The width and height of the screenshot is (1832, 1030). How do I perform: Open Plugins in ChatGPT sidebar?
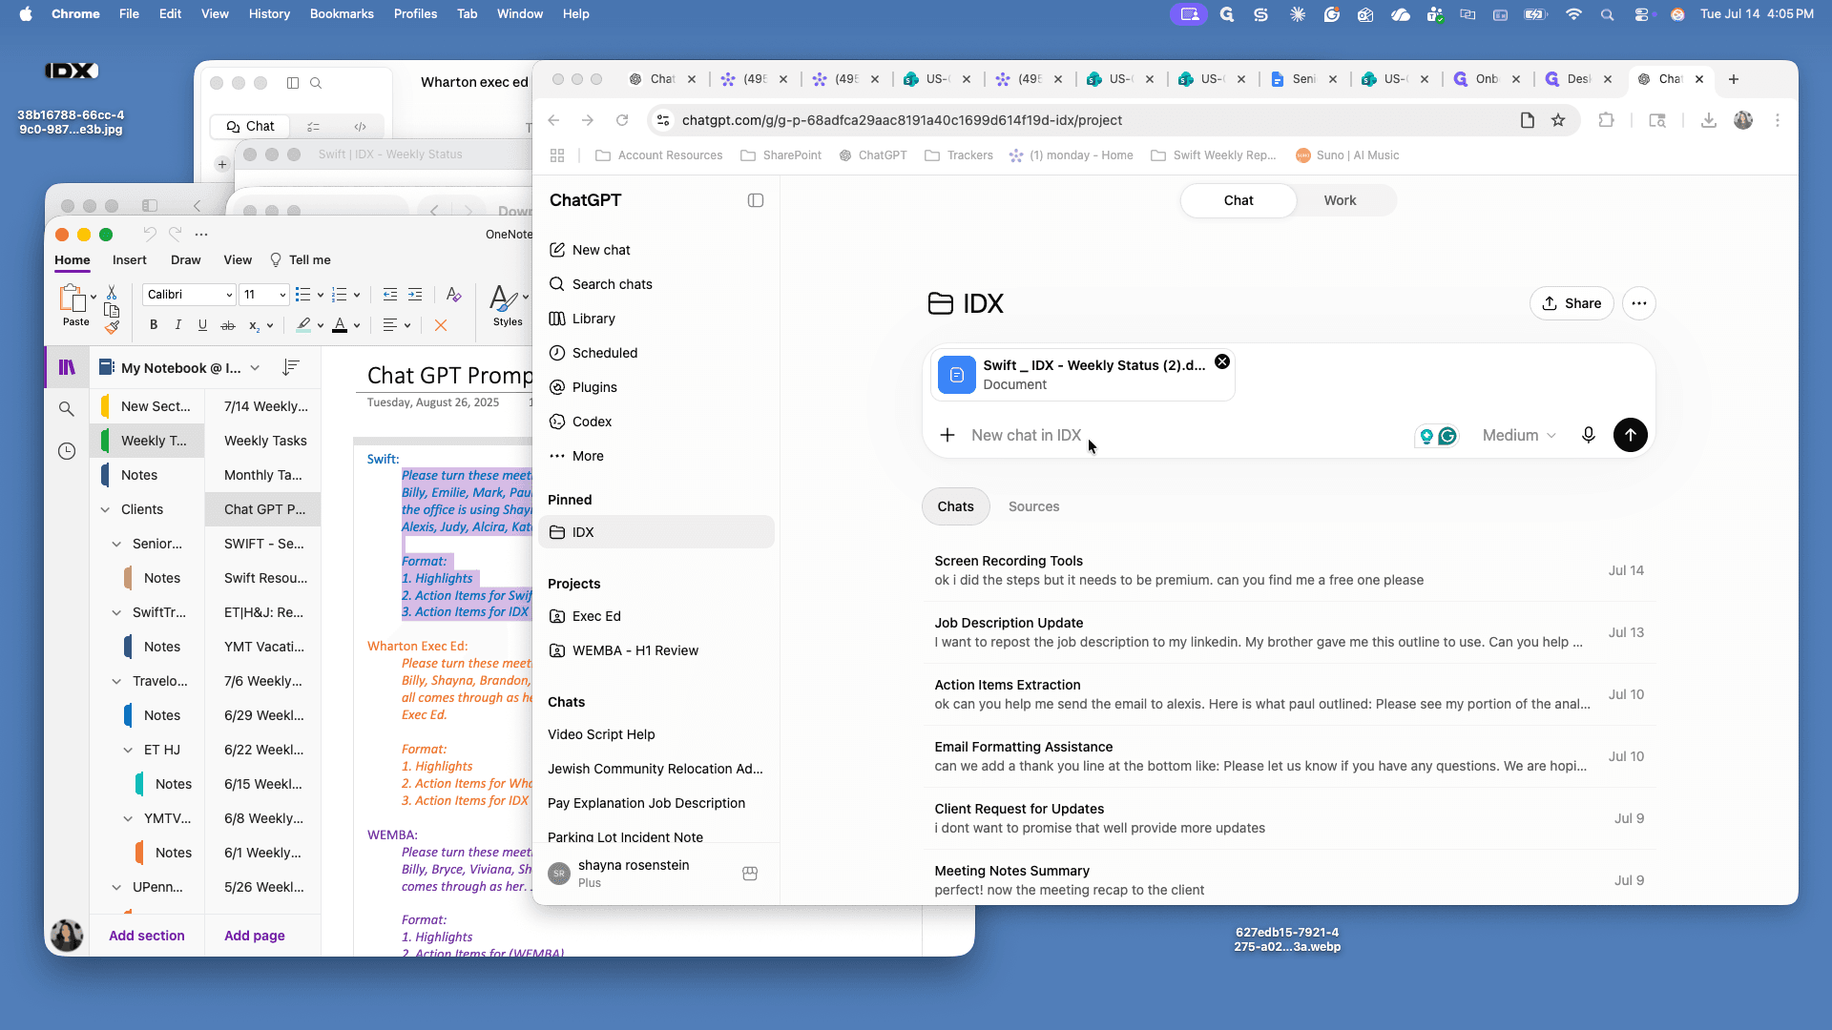pos(656,387)
